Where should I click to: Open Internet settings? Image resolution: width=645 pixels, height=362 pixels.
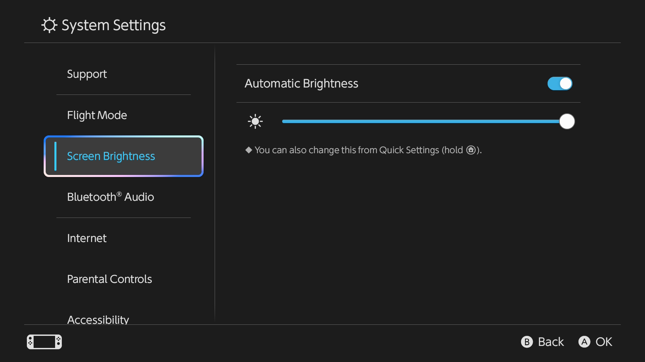pos(86,238)
